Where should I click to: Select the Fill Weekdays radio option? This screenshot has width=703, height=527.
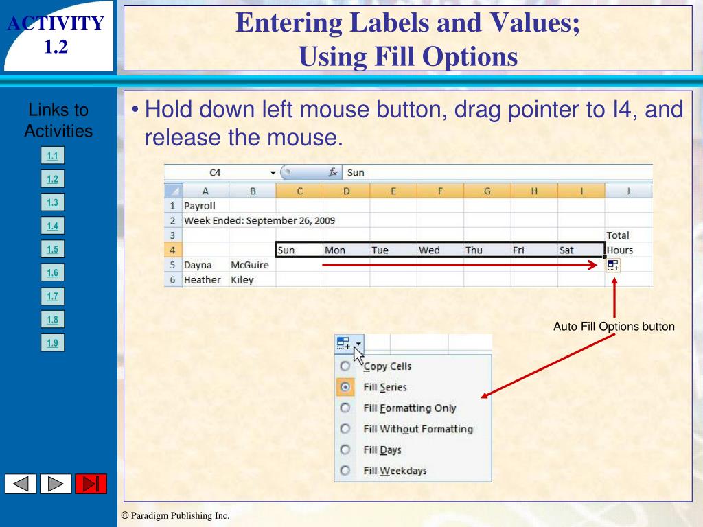click(x=345, y=471)
